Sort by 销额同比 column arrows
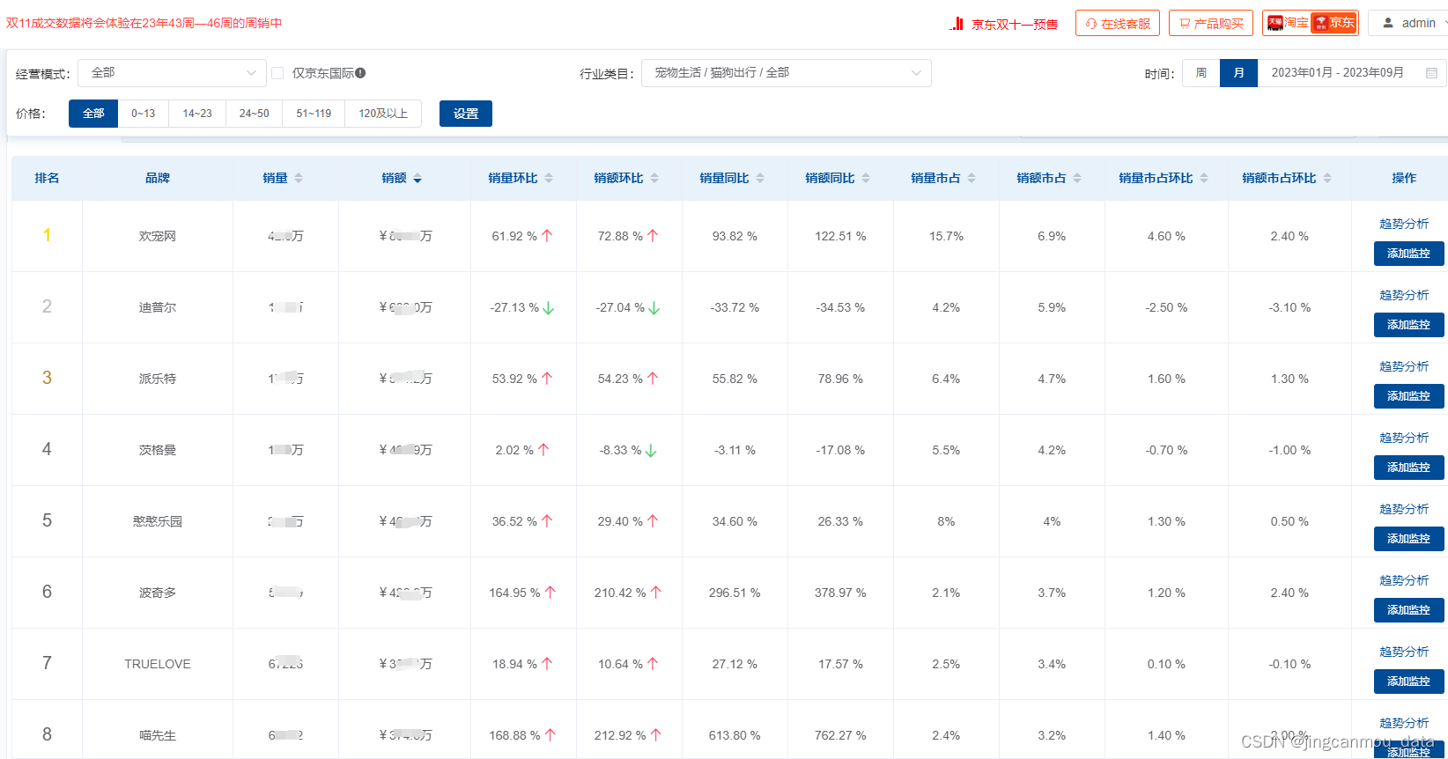Image resolution: width=1448 pixels, height=759 pixels. 866,178
